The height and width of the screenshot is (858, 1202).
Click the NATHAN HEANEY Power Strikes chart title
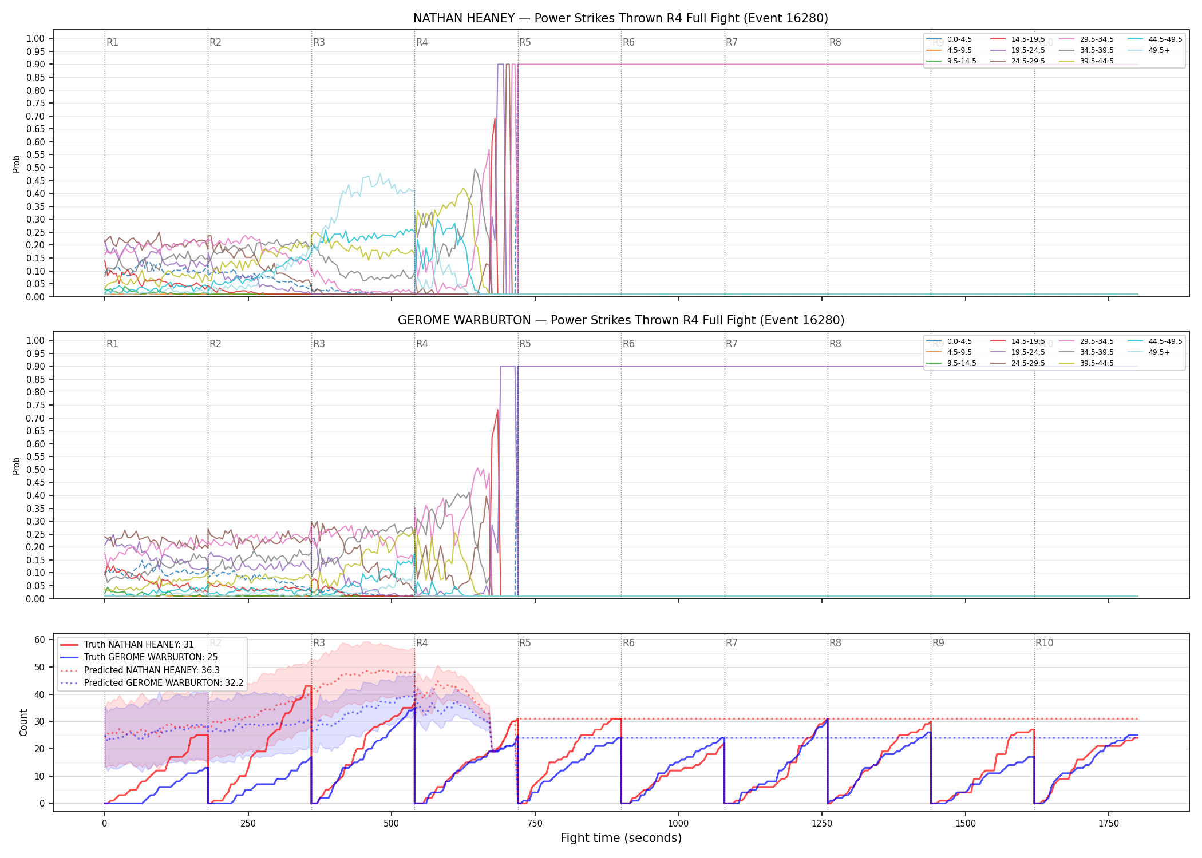pyautogui.click(x=621, y=18)
